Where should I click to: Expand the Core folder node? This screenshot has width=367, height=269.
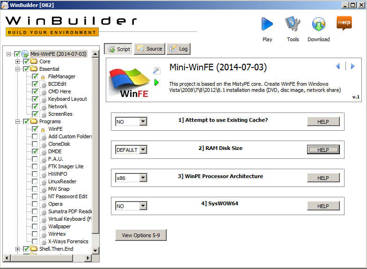pos(18,62)
